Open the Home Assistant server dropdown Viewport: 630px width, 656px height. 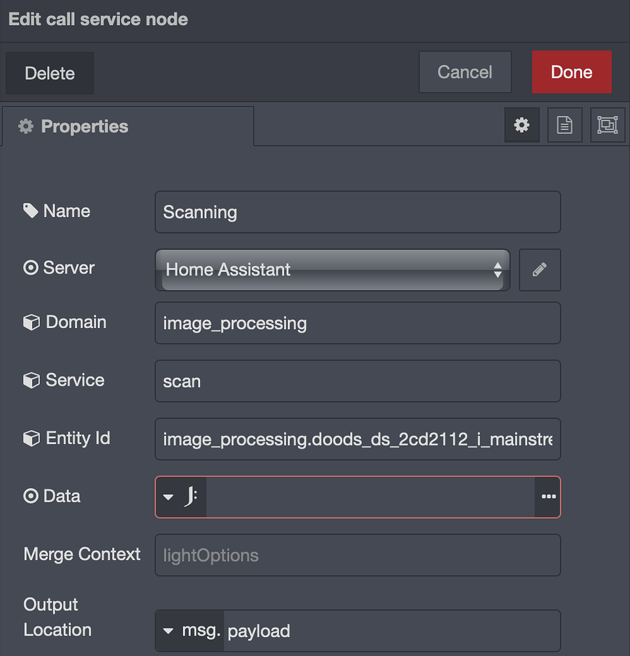click(x=331, y=270)
